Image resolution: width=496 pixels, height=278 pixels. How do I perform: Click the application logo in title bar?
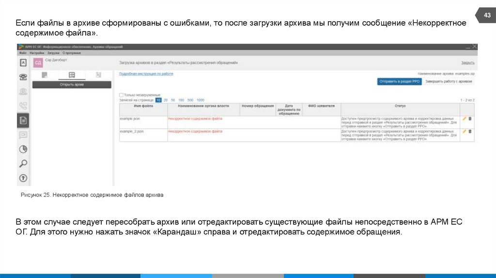tap(21, 47)
